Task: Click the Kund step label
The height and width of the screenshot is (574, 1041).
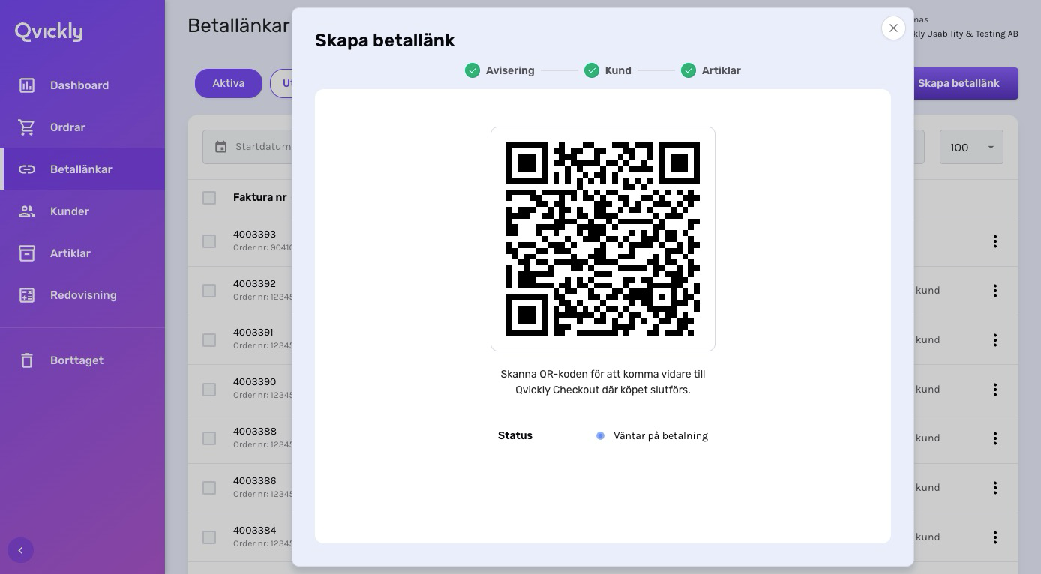Action: [x=618, y=70]
